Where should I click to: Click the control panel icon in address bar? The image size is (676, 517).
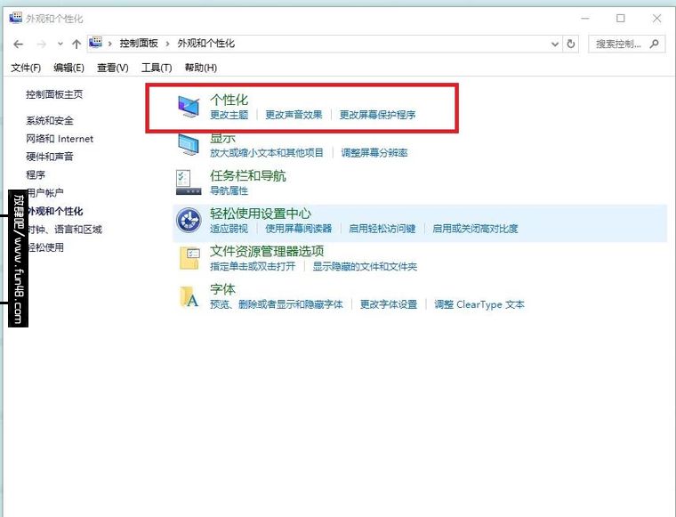[95, 43]
